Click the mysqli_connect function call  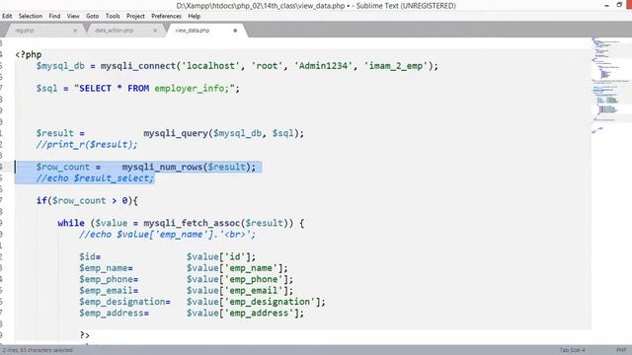(138, 66)
